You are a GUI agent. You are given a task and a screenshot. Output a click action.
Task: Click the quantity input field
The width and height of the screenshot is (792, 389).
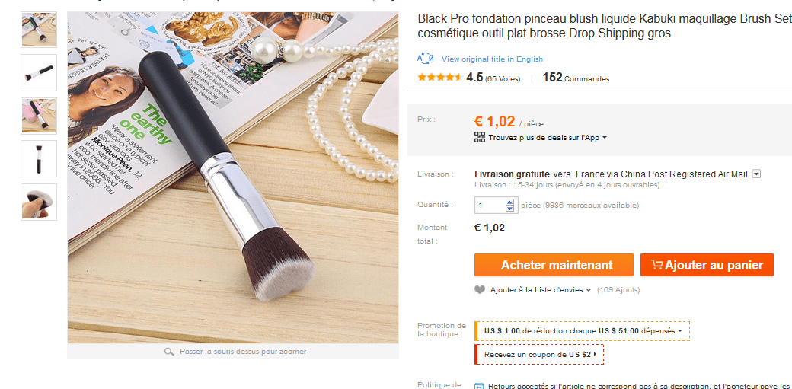coord(489,205)
